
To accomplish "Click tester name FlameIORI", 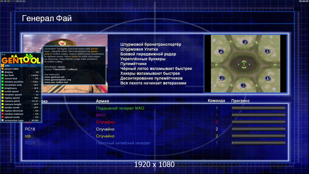I will [59, 69].
